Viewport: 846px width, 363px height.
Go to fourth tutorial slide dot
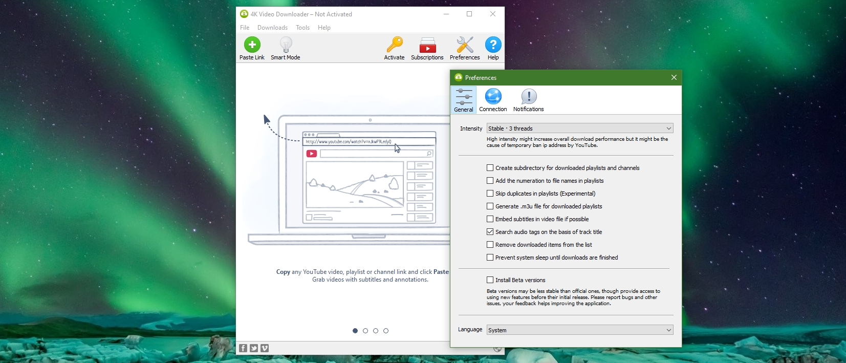click(386, 331)
